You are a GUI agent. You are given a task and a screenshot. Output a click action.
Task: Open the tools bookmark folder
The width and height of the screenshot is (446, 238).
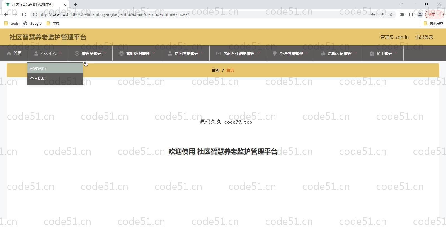[12, 24]
